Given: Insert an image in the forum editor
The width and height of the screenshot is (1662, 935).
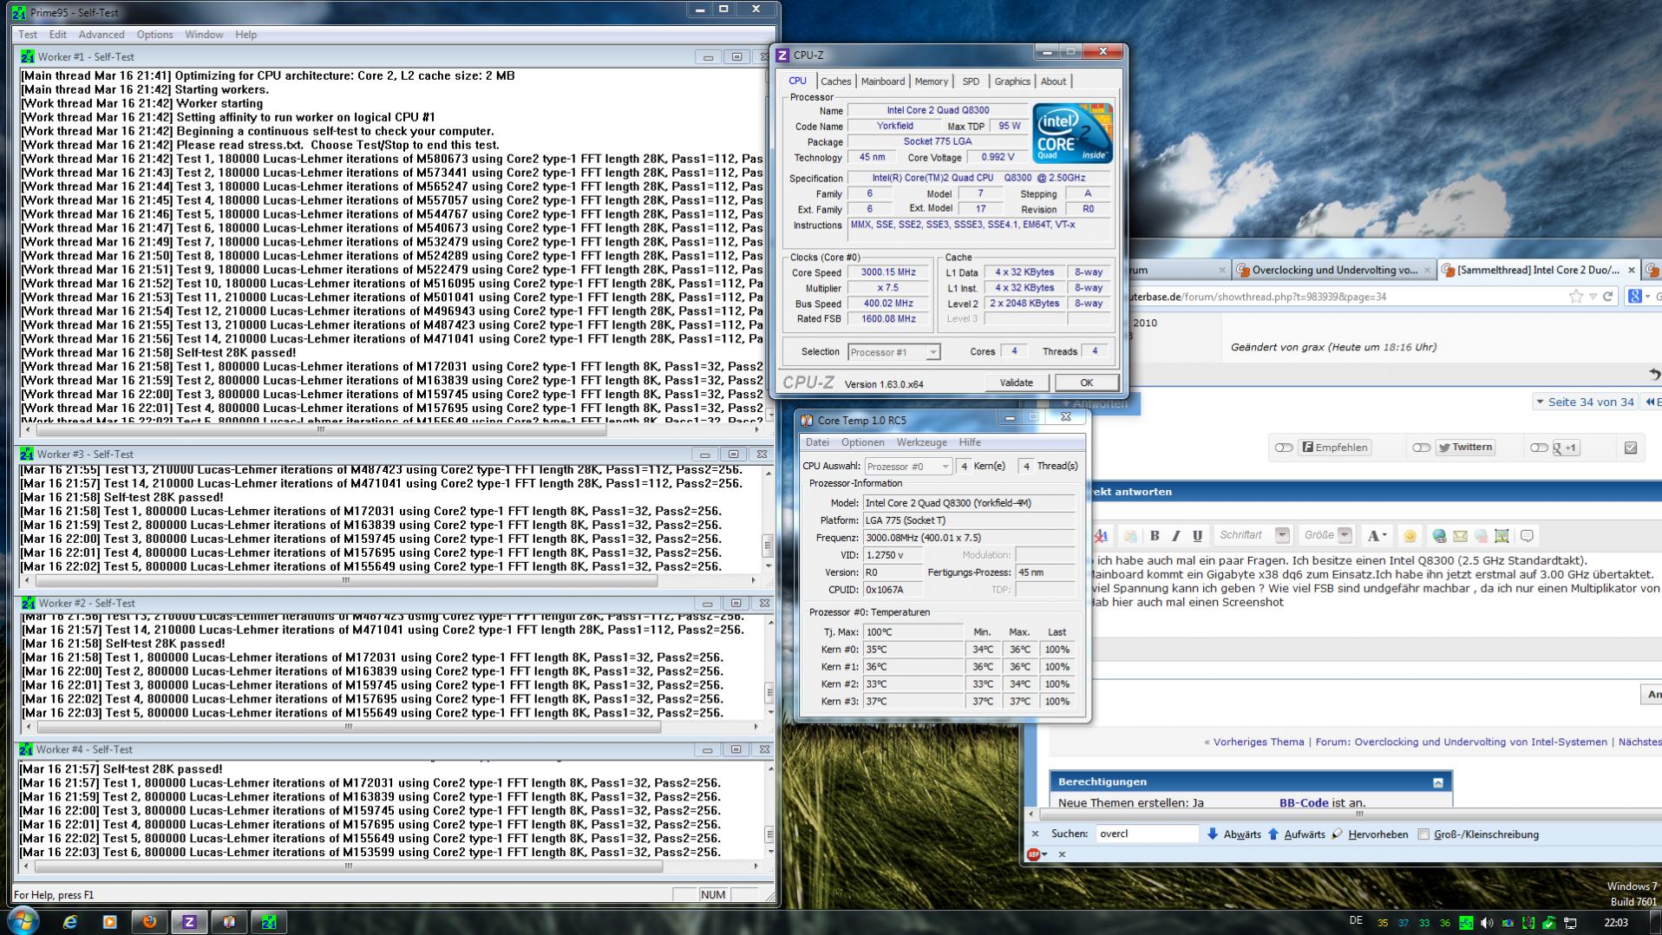Looking at the screenshot, I should tap(1502, 536).
